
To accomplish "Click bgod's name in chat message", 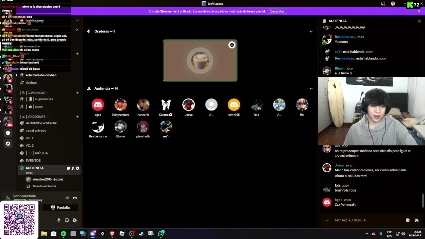I will click(338, 200).
